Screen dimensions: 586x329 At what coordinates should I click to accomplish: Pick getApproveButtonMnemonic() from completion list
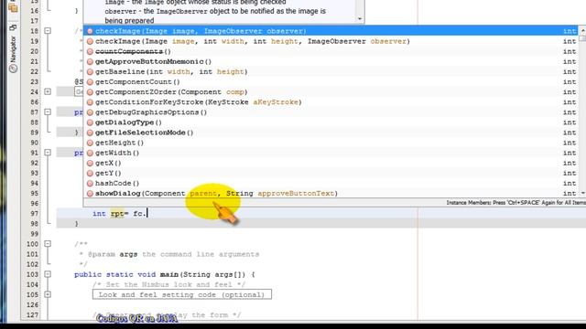click(331, 61)
